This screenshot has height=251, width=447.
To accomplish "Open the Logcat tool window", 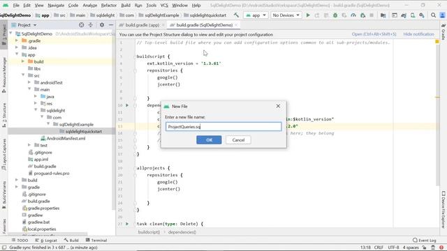I will (46, 240).
